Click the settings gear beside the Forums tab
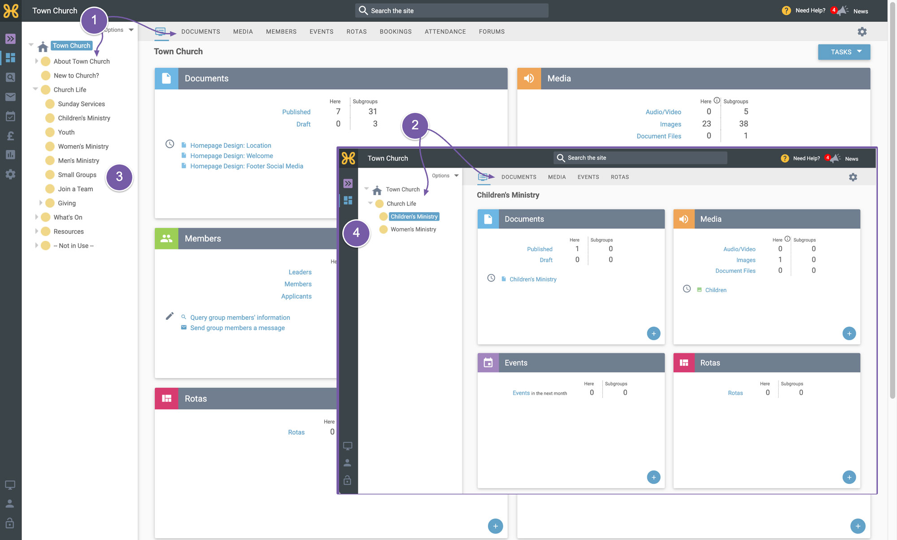 (862, 31)
